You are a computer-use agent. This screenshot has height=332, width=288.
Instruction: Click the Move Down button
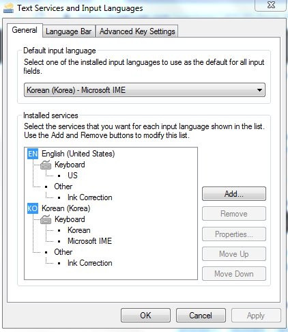coord(234,273)
